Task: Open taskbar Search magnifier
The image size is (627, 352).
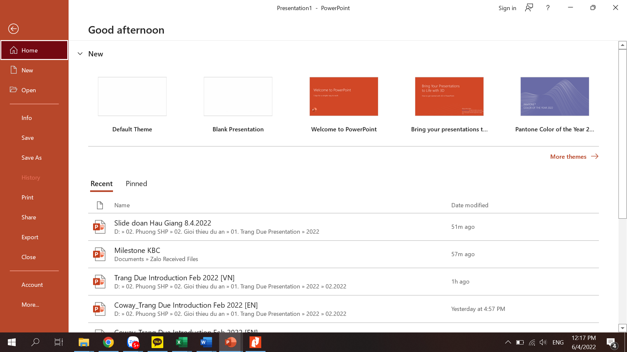Action: click(35, 342)
